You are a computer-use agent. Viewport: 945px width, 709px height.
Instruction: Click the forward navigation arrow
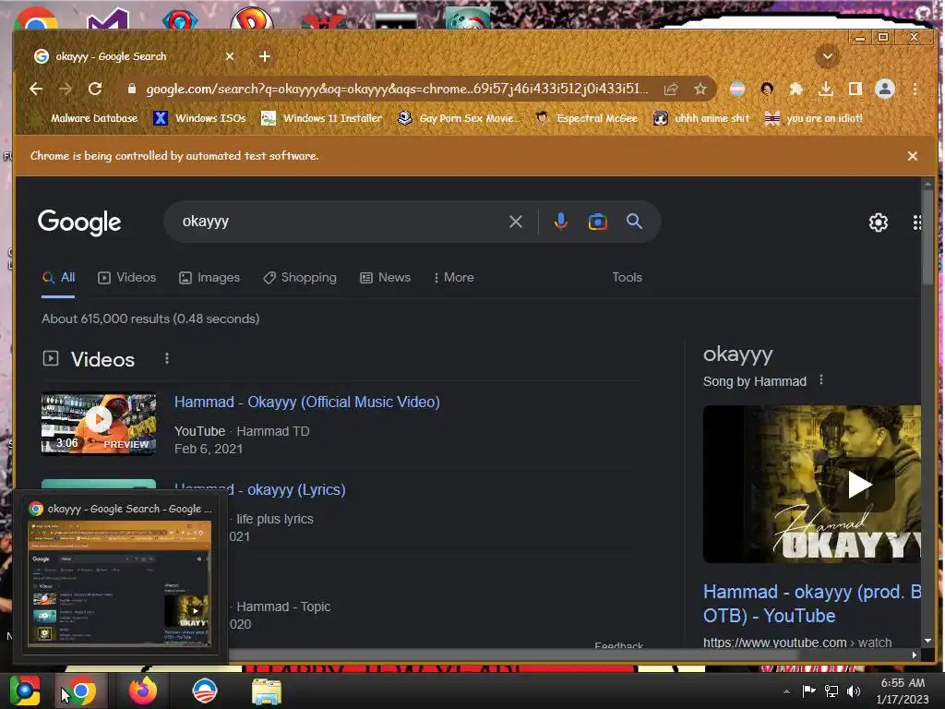pos(66,90)
